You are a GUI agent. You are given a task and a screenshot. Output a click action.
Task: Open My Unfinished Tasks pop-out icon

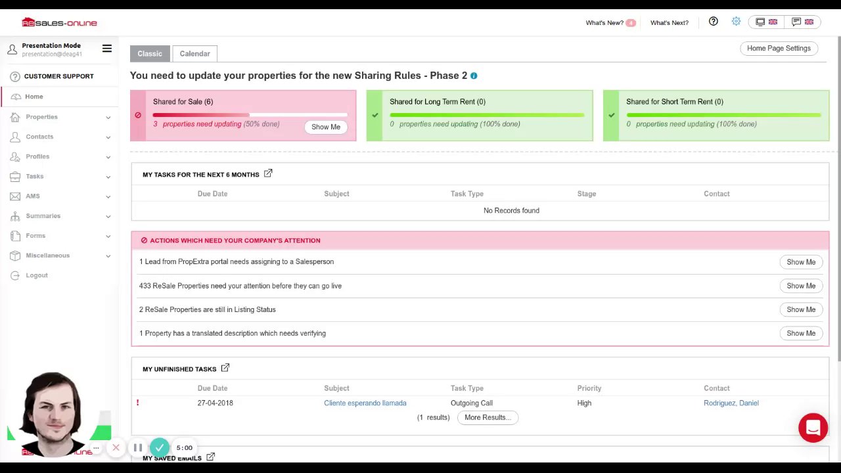(x=225, y=368)
